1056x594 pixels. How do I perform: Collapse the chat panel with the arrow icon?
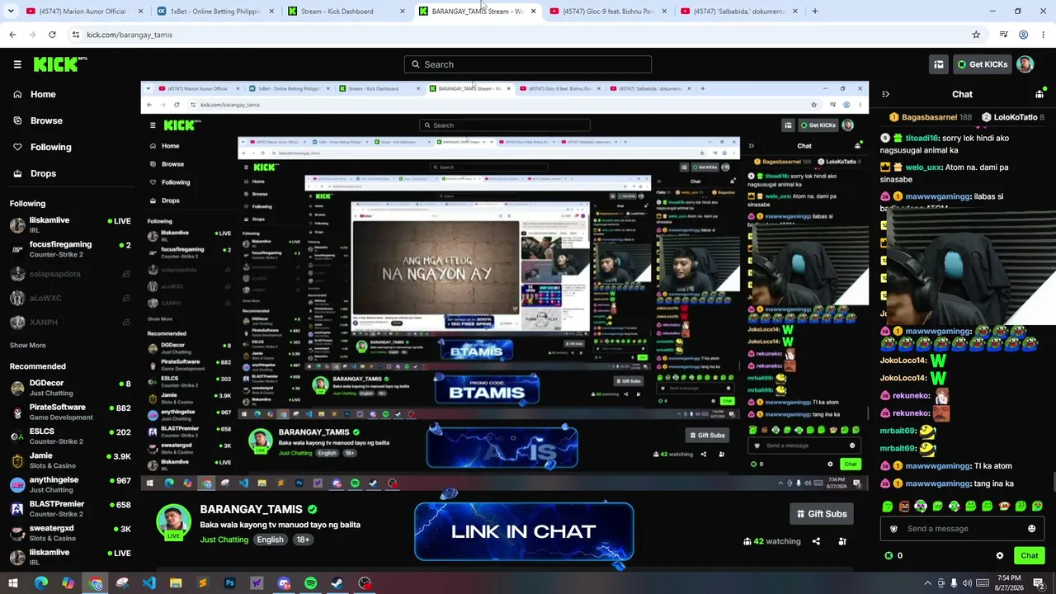(885, 95)
